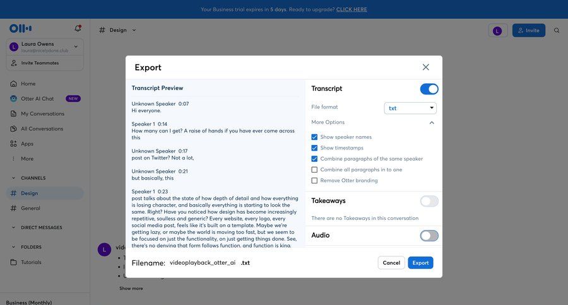Close the Export dialog
568x305 pixels.
pyautogui.click(x=425, y=67)
